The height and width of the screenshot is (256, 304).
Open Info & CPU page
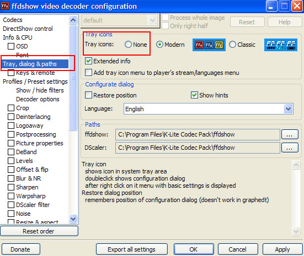pyautogui.click(x=18, y=37)
